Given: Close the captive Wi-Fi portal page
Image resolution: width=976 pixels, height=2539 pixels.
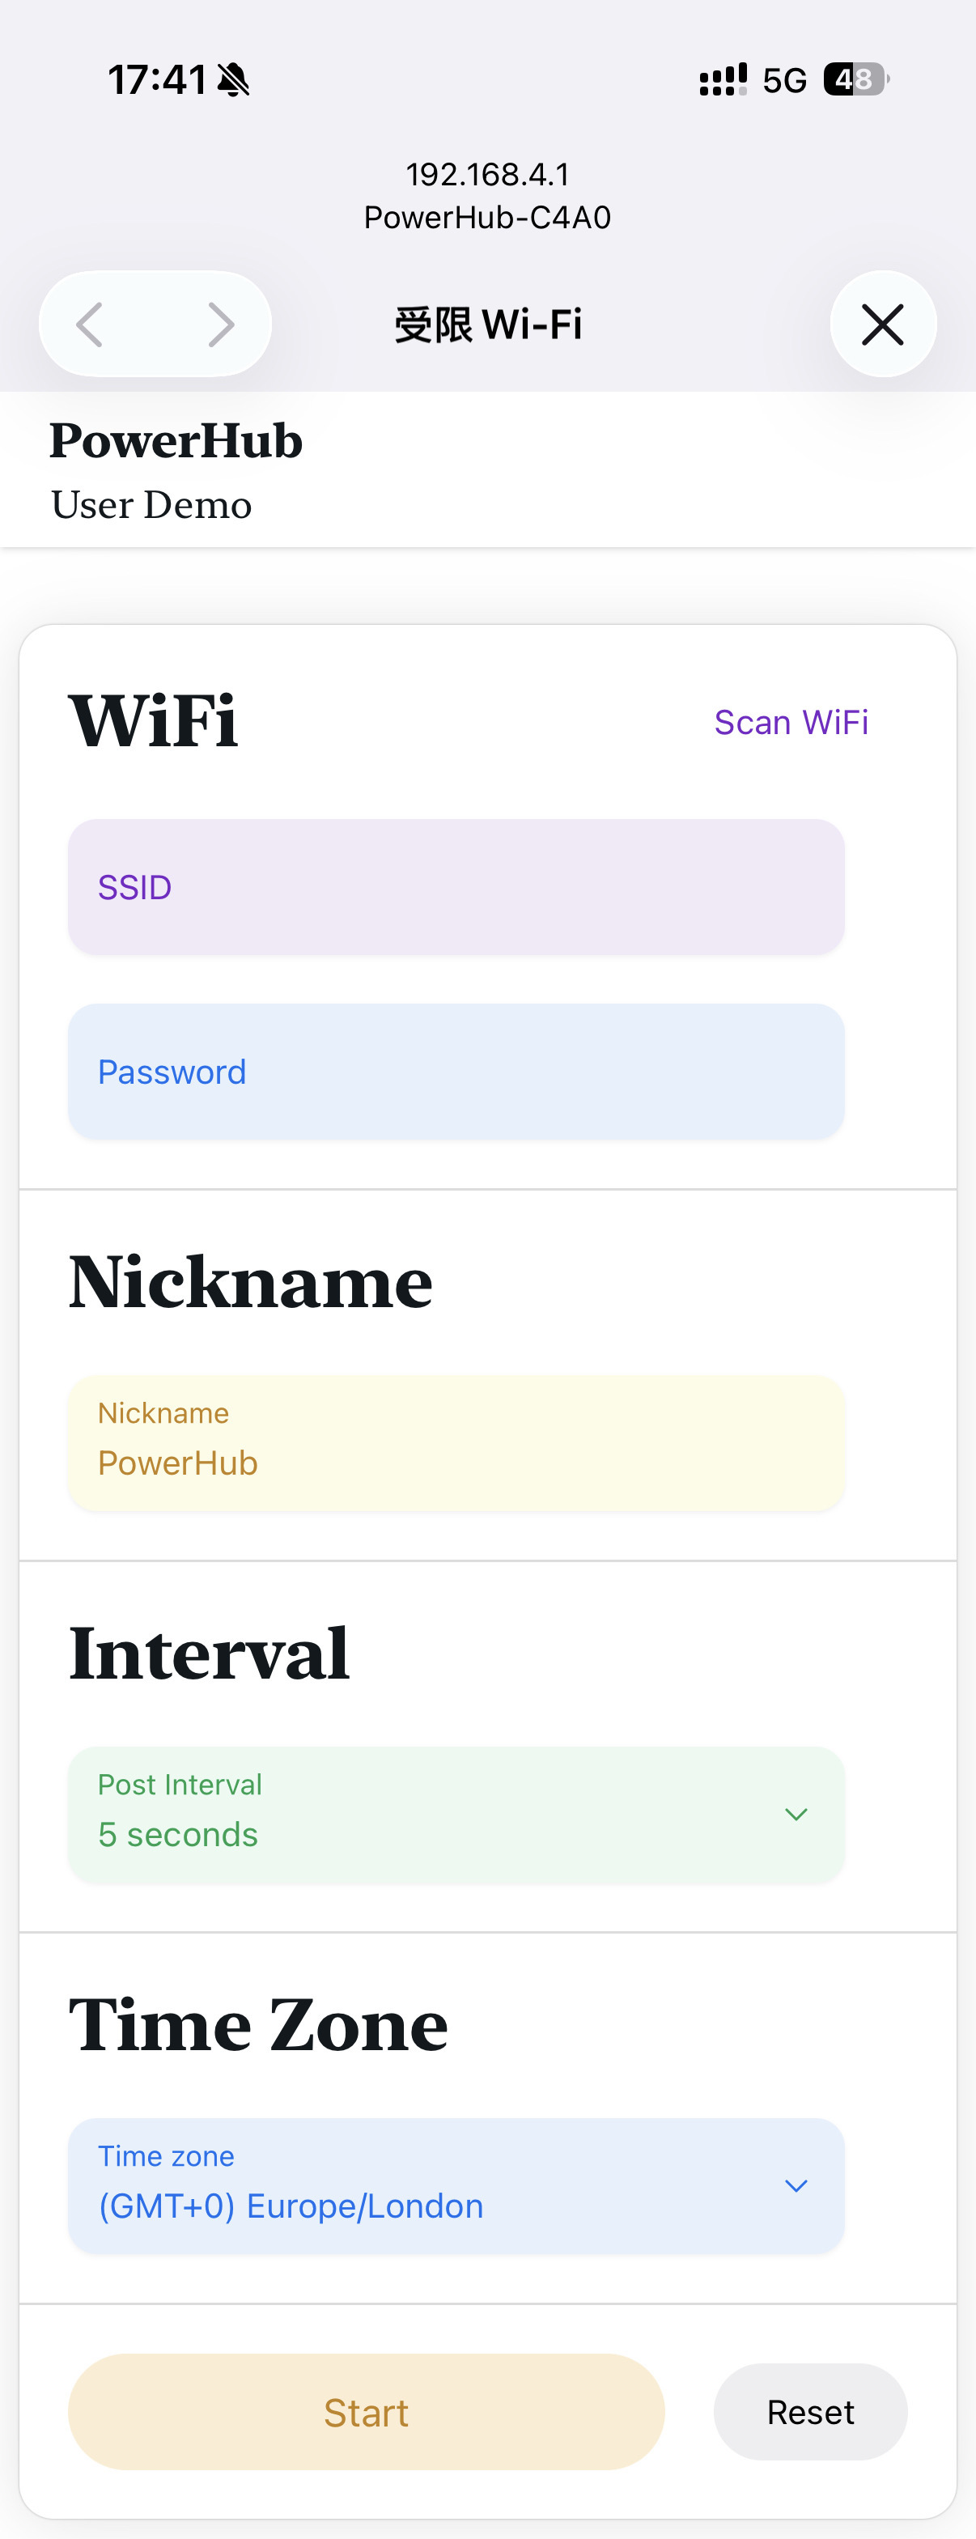Looking at the screenshot, I should pos(882,325).
